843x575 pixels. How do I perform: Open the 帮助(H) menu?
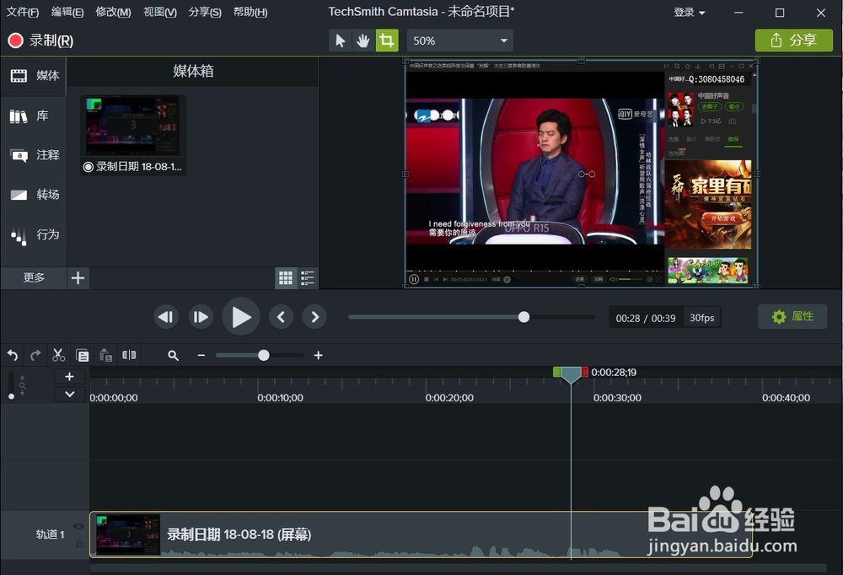coord(250,12)
